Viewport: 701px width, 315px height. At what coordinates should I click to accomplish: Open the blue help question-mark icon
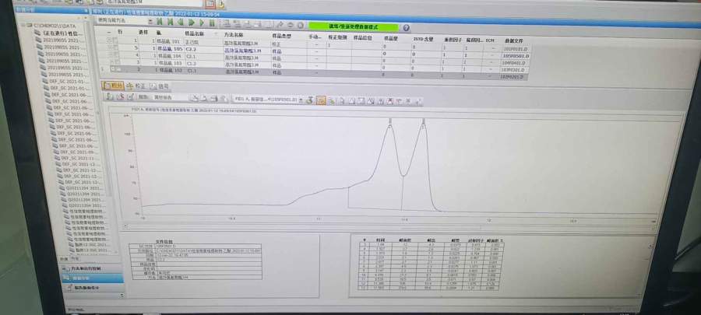(406, 28)
